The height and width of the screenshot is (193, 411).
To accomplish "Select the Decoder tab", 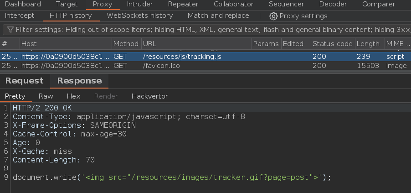I will [333, 4].
